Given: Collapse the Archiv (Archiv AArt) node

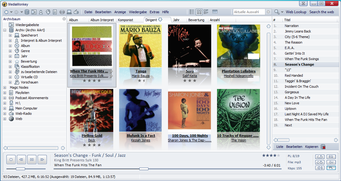Looking at the screenshot, I should coord(5,30).
